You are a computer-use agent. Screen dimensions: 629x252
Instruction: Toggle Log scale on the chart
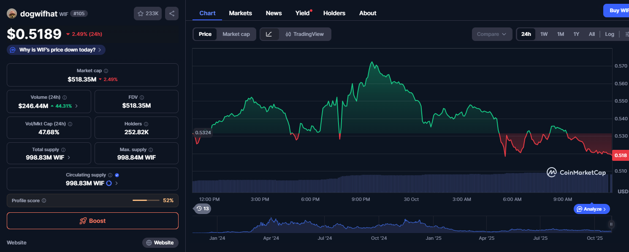610,34
